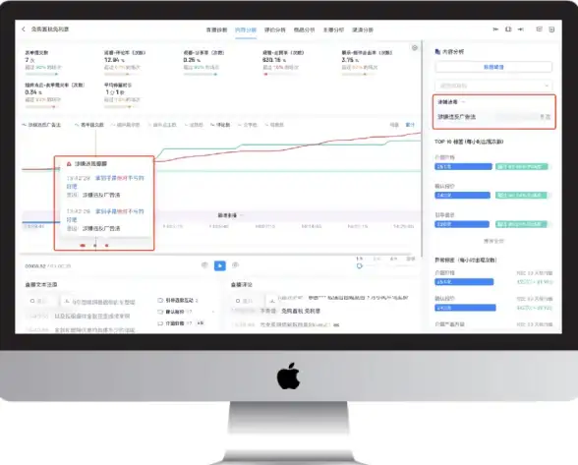Click the icon beside the live comments search box
This screenshot has height=465, width=578.
272,301
